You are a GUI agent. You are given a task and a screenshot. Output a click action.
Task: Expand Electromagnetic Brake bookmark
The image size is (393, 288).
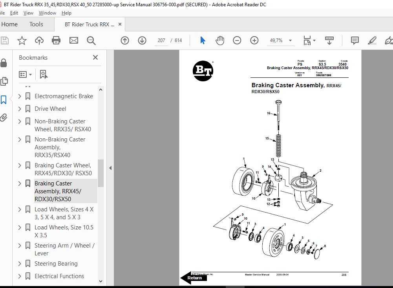click(20, 96)
